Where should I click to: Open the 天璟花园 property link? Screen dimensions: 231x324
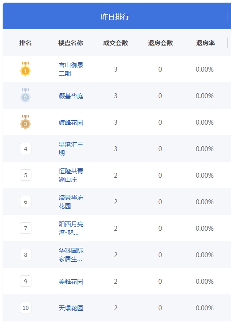[71, 308]
